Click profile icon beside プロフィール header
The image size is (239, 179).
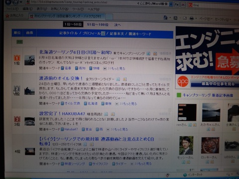pyautogui.click(x=103, y=33)
